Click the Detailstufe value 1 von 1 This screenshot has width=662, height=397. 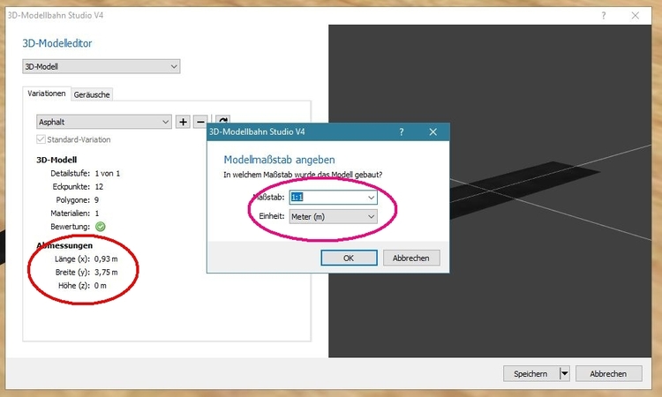tap(107, 174)
